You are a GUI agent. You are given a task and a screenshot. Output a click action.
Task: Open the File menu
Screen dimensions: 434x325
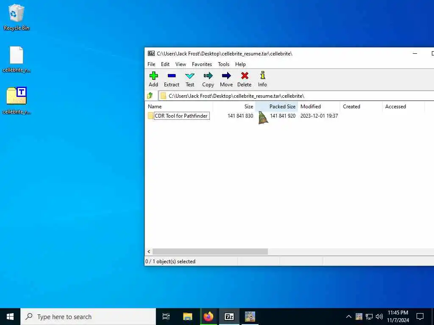pyautogui.click(x=151, y=64)
